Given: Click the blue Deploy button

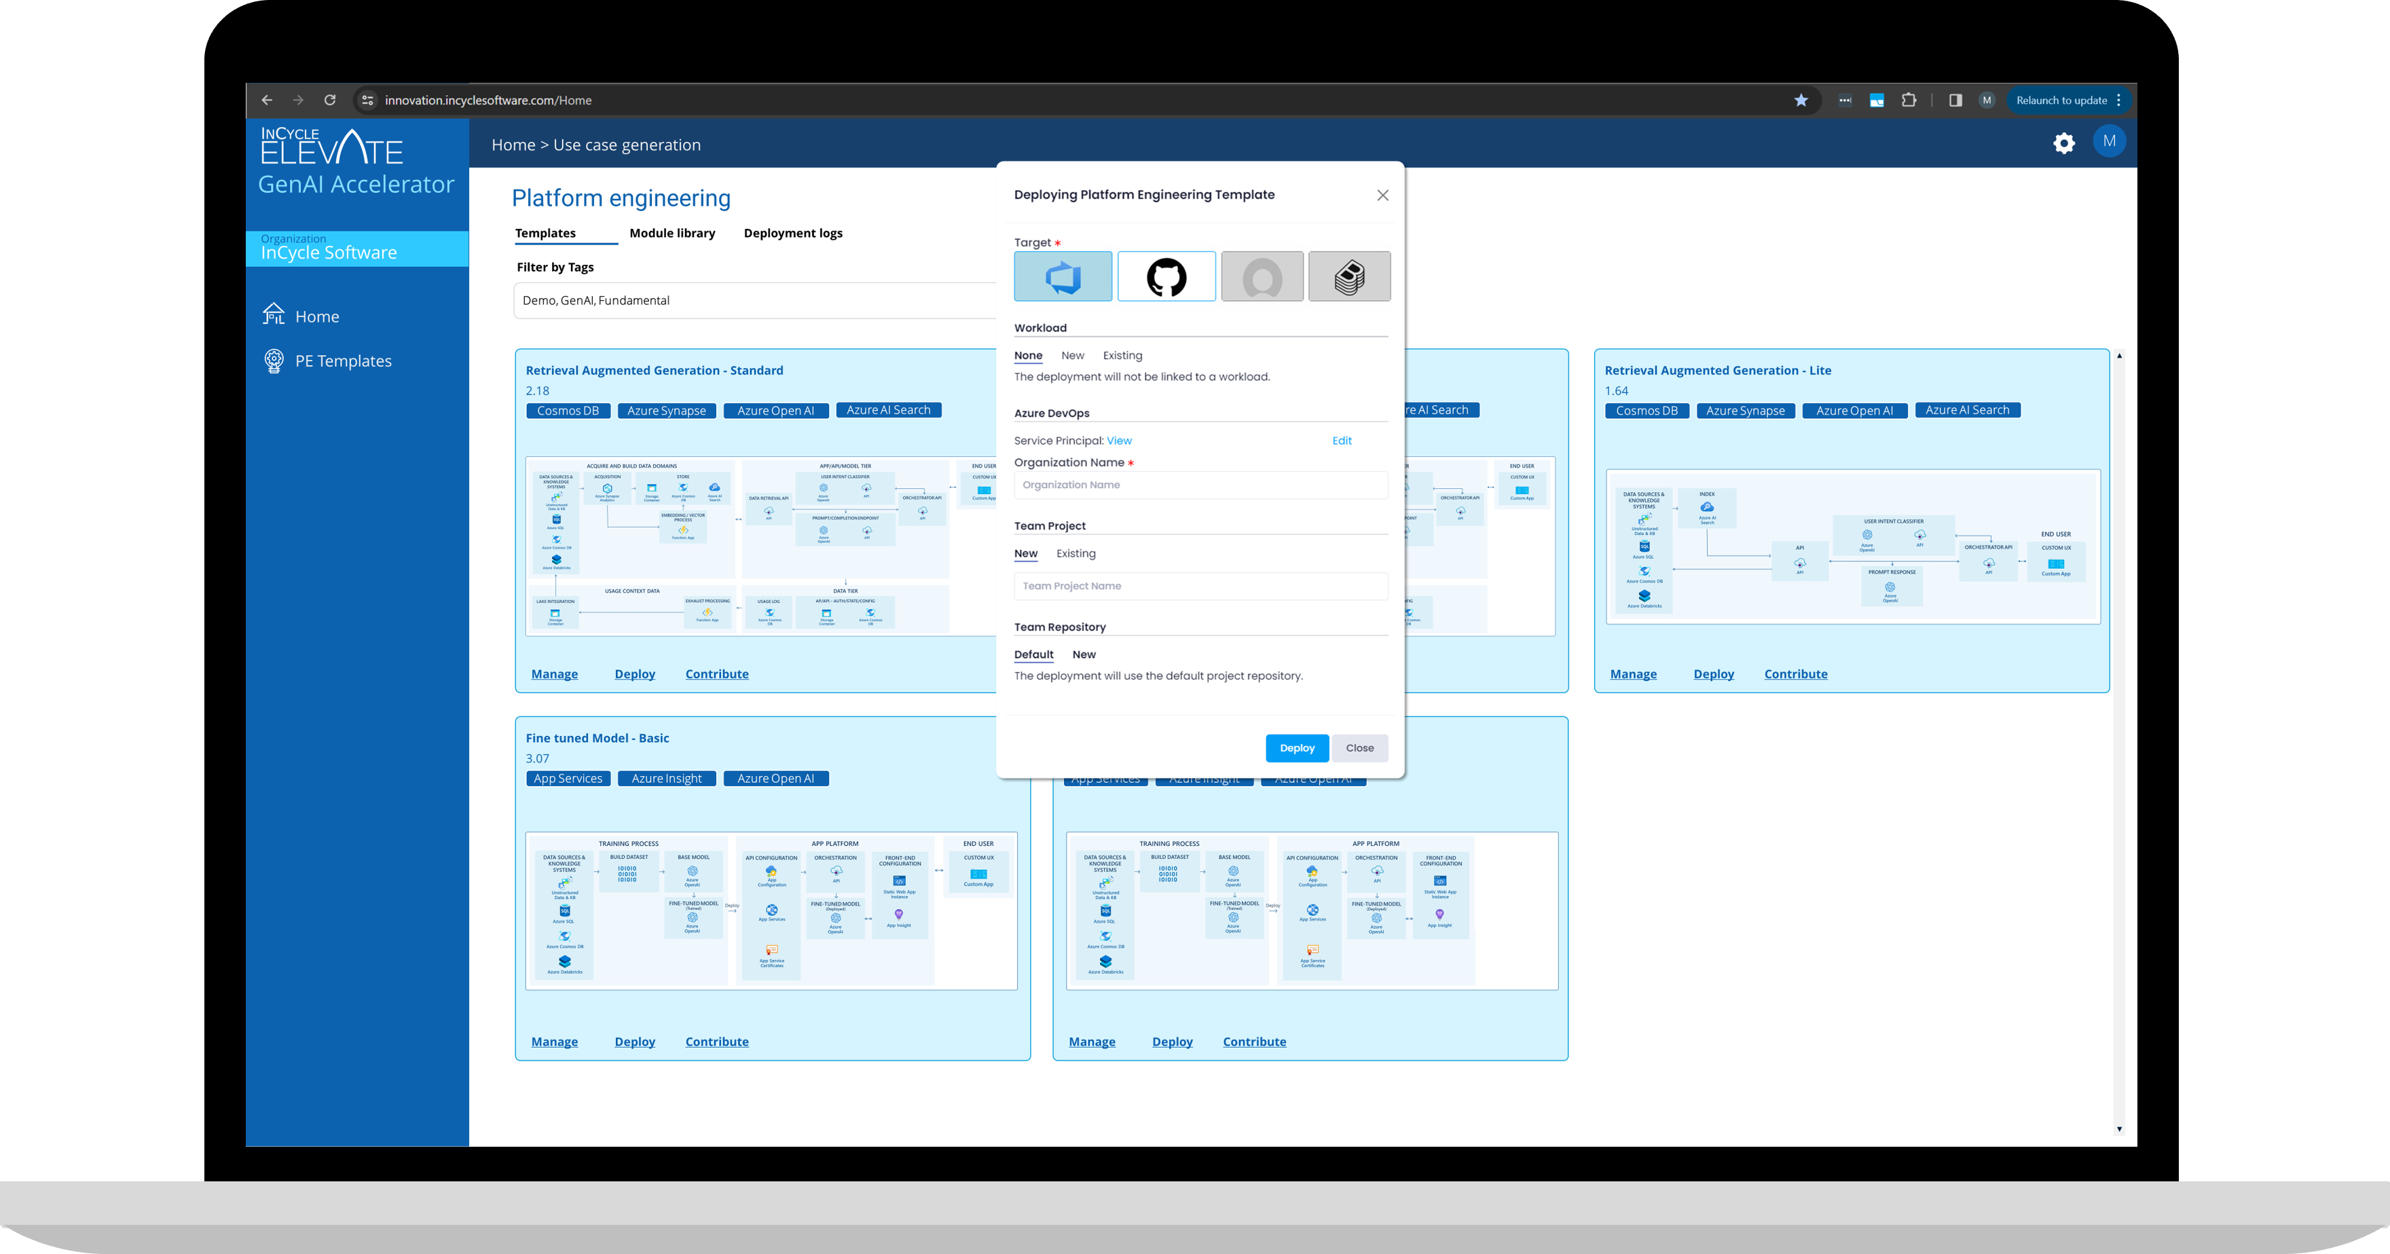Looking at the screenshot, I should [x=1296, y=748].
